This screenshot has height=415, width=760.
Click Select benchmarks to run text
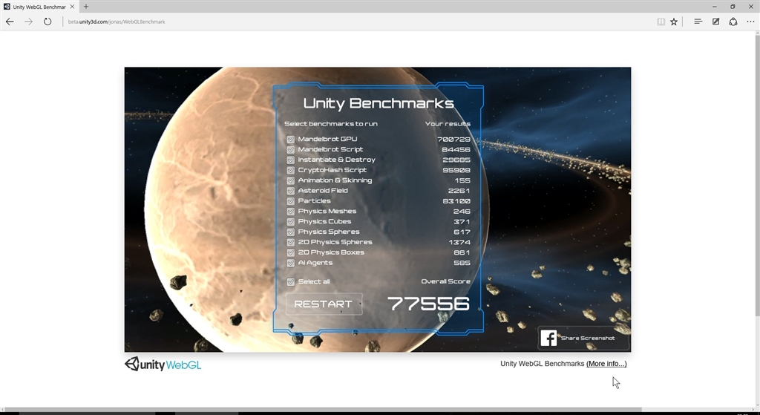point(331,124)
